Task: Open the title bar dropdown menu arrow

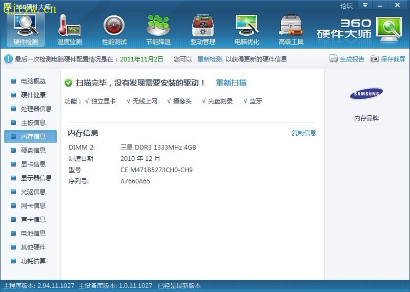Action: [365, 5]
